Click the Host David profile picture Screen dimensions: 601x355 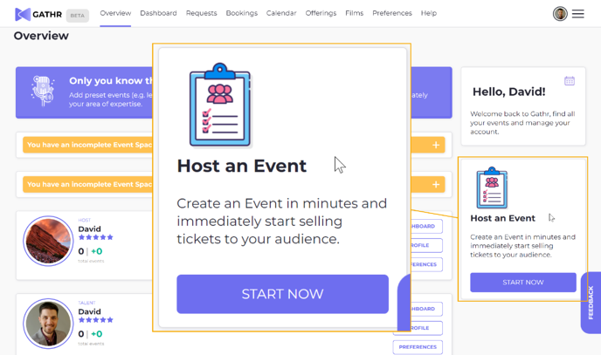point(48,241)
